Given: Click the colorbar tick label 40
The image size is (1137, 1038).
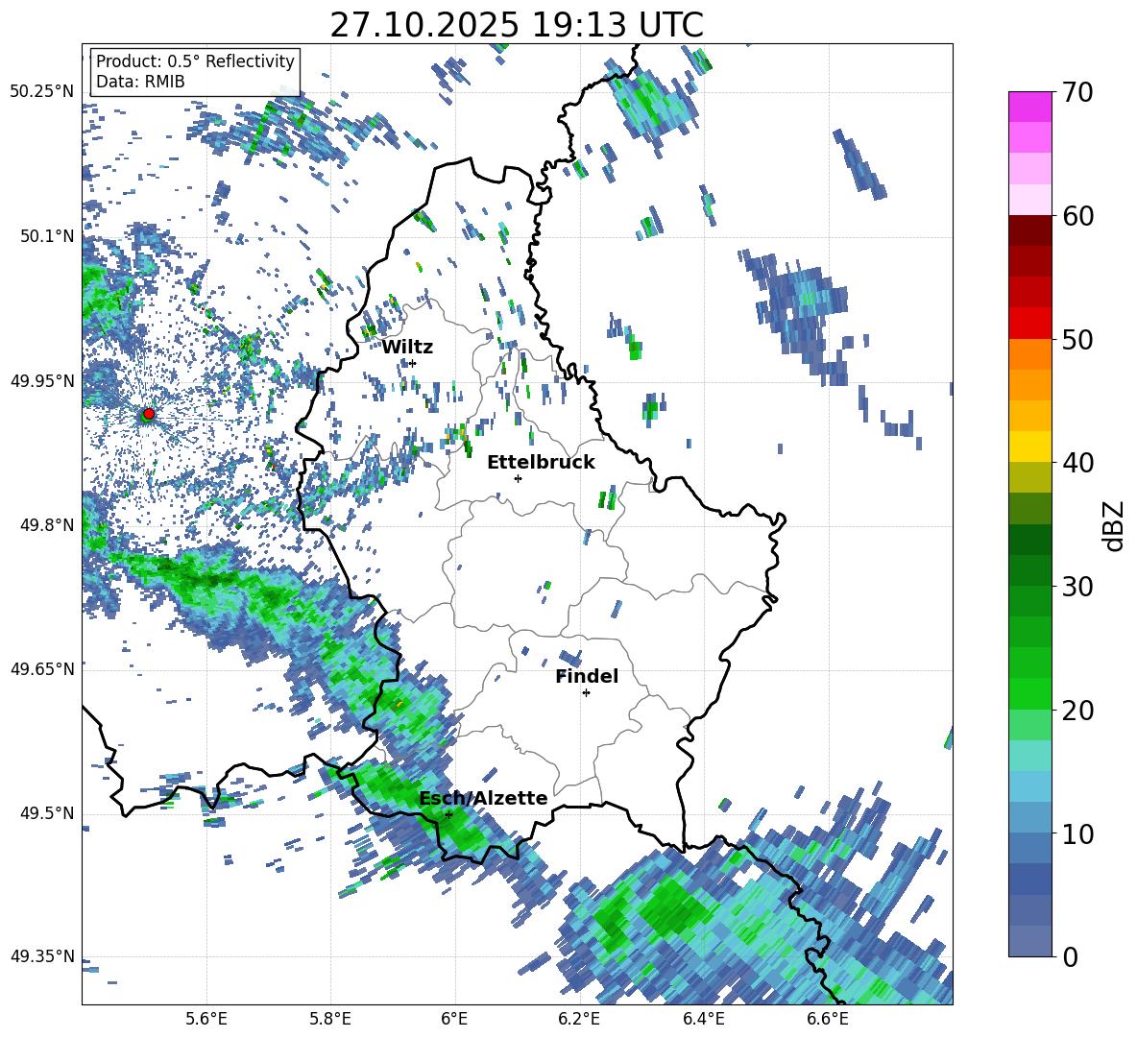Looking at the screenshot, I should tap(1077, 463).
